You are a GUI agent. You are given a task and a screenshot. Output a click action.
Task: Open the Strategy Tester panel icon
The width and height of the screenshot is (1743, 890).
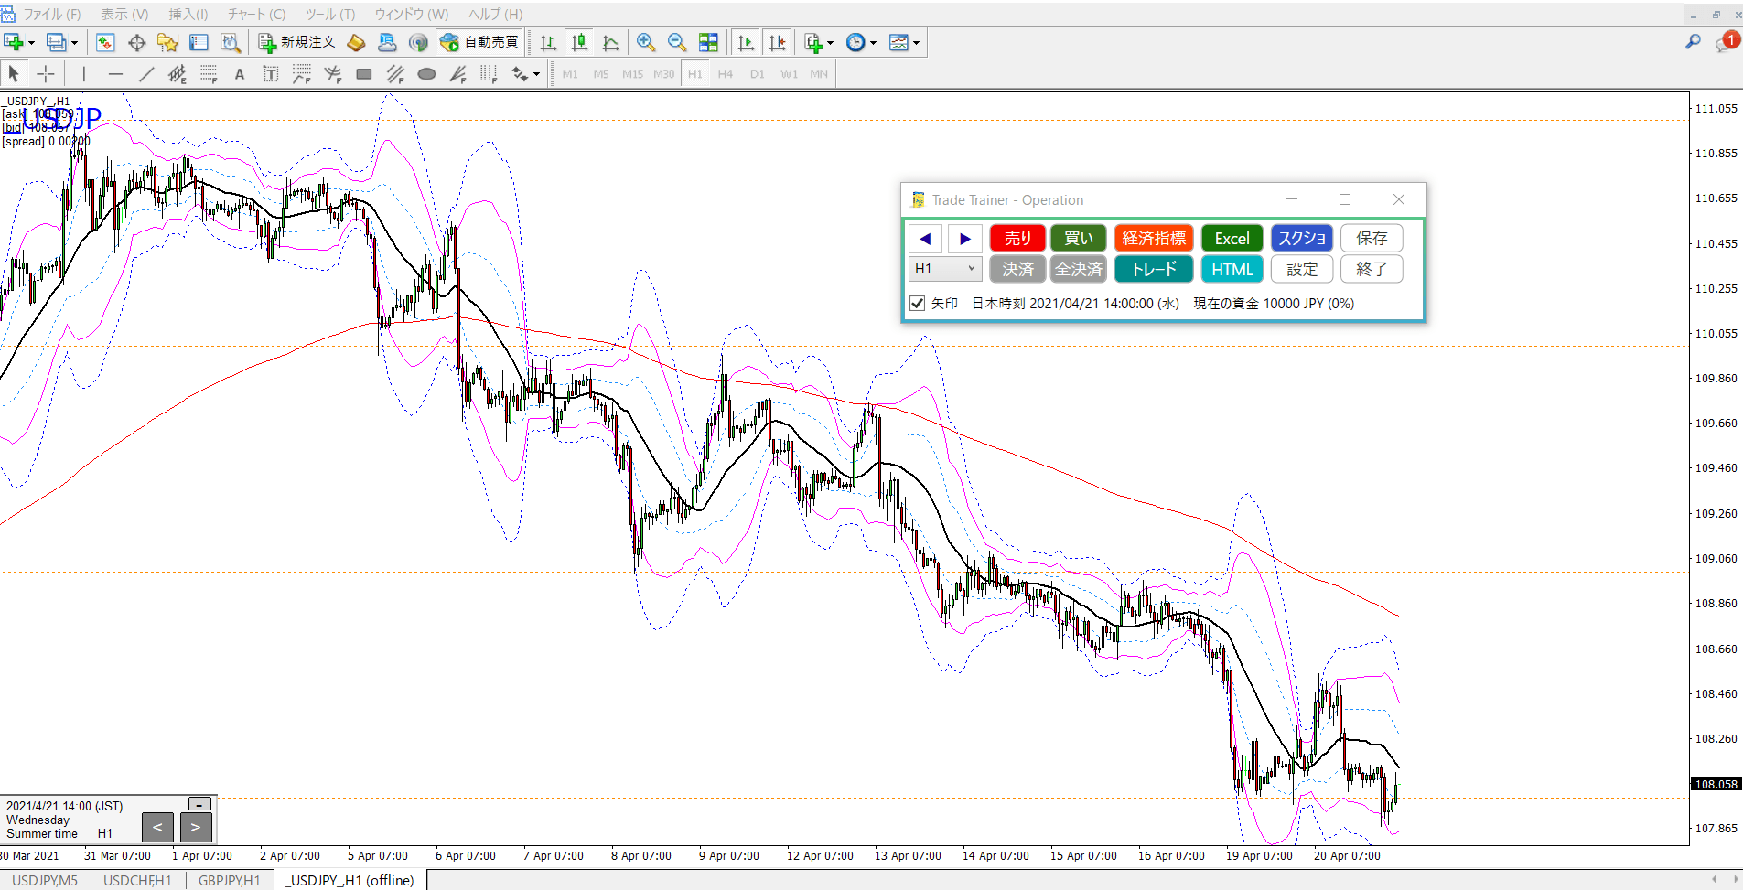[x=230, y=42]
